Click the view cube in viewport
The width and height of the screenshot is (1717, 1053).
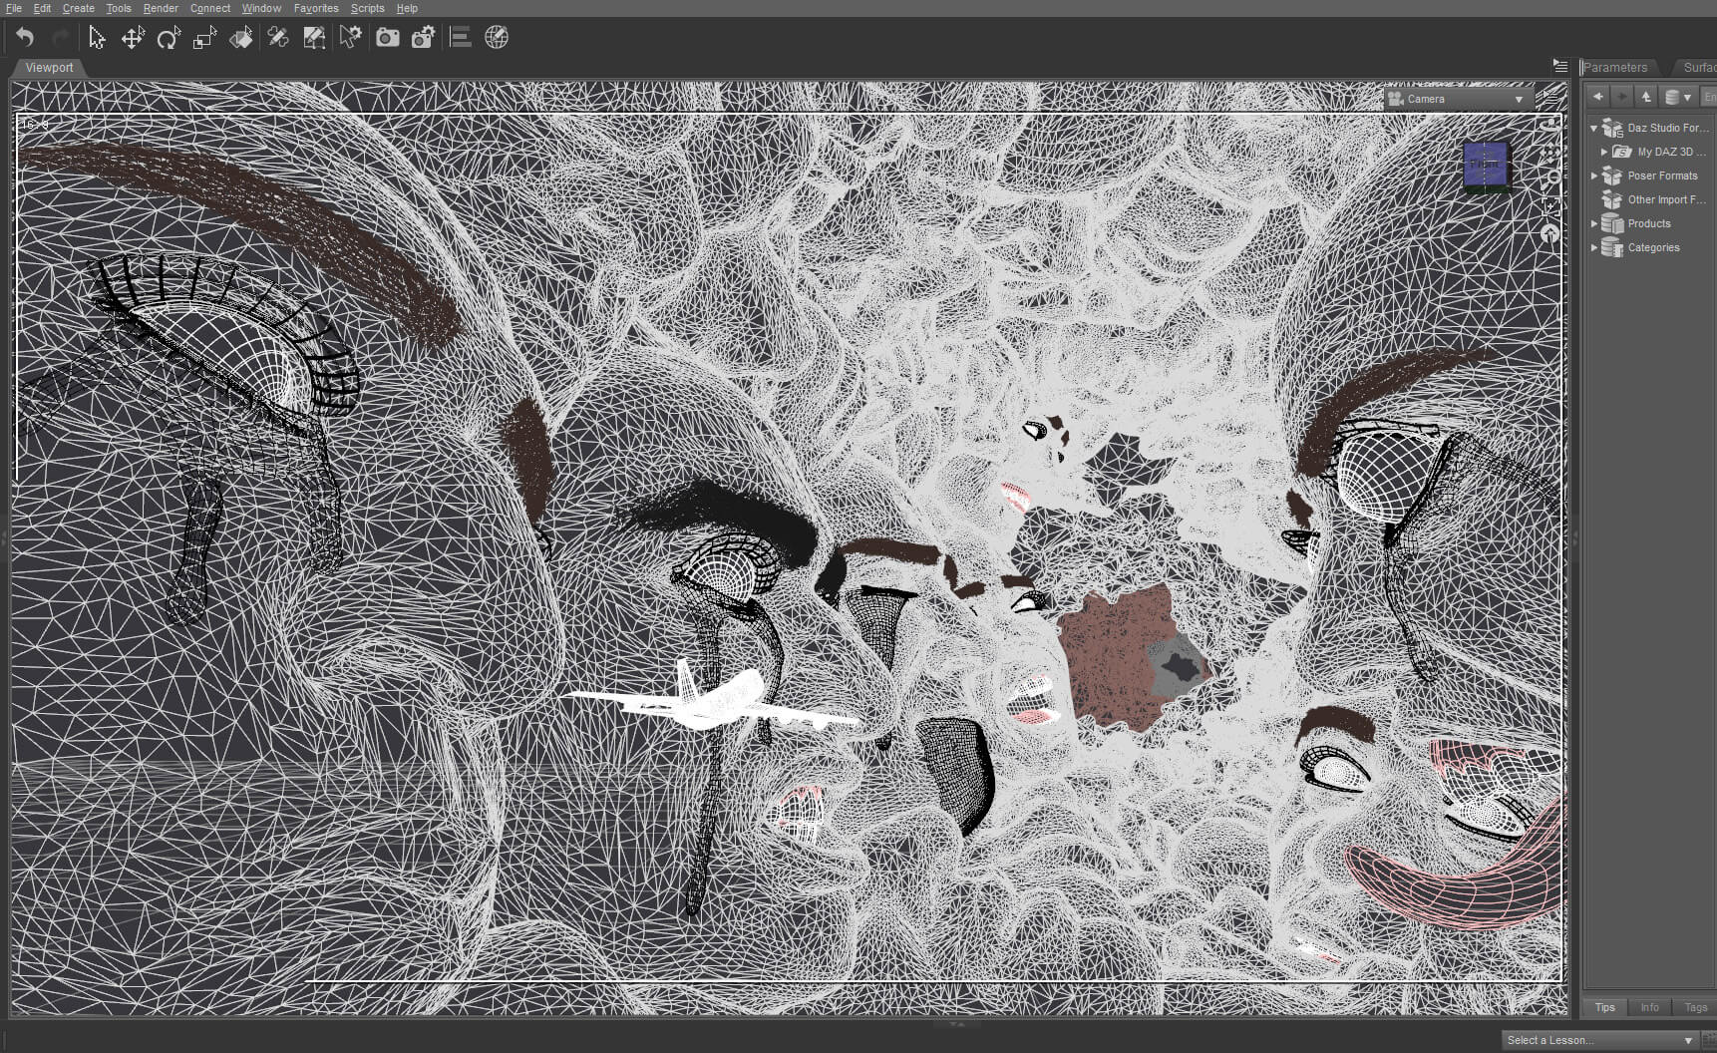(x=1485, y=166)
